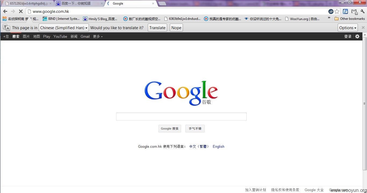Viewport: 367px width, 193px height.
Task: Open the translation Options dropdown
Action: click(x=348, y=28)
